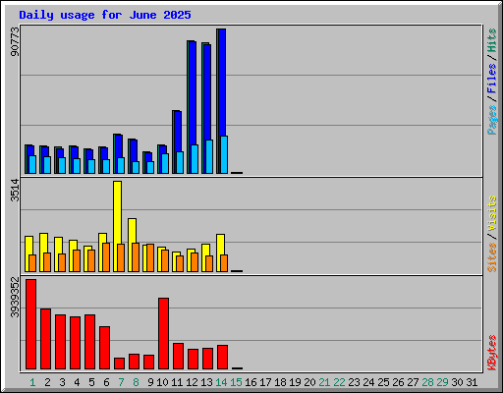Image resolution: width=503 pixels, height=393 pixels.
Task: Select day 26 on the axis
Action: [398, 382]
